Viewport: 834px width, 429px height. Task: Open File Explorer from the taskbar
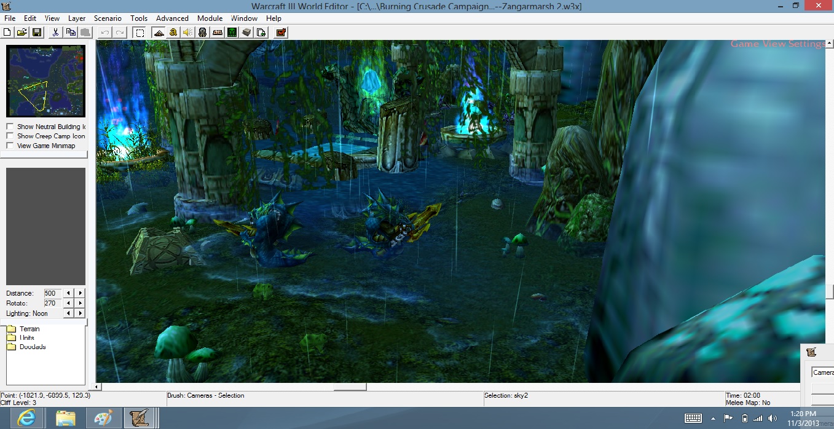pos(65,418)
